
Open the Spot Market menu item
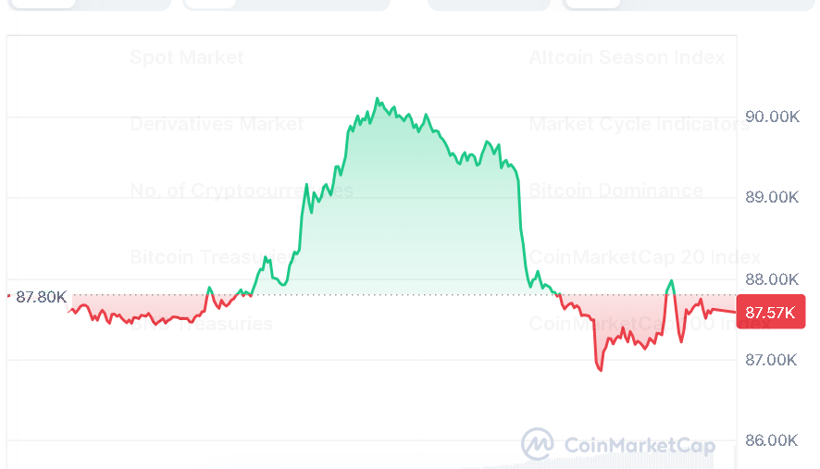tap(187, 57)
